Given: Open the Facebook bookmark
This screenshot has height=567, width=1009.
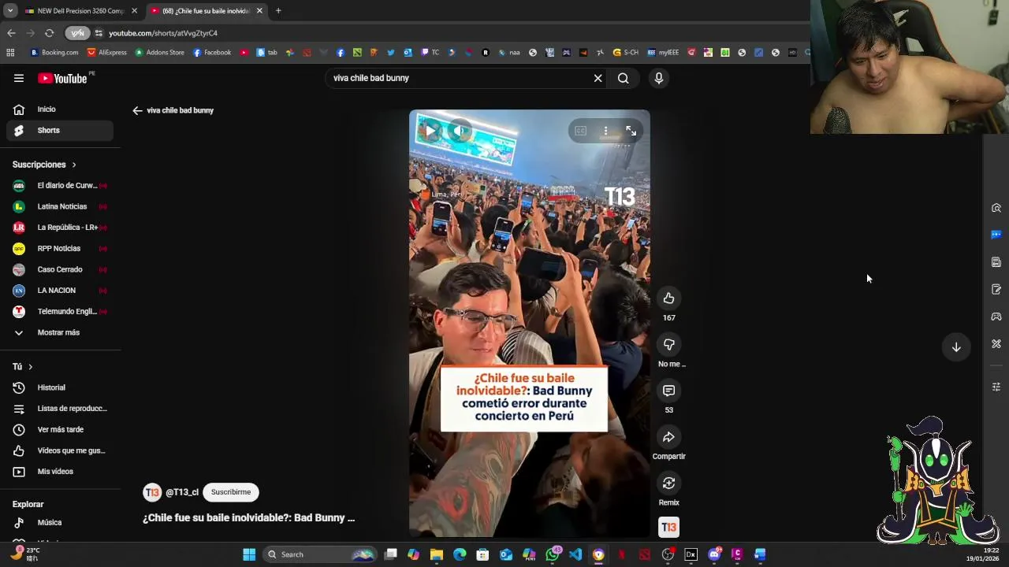Looking at the screenshot, I should [212, 53].
